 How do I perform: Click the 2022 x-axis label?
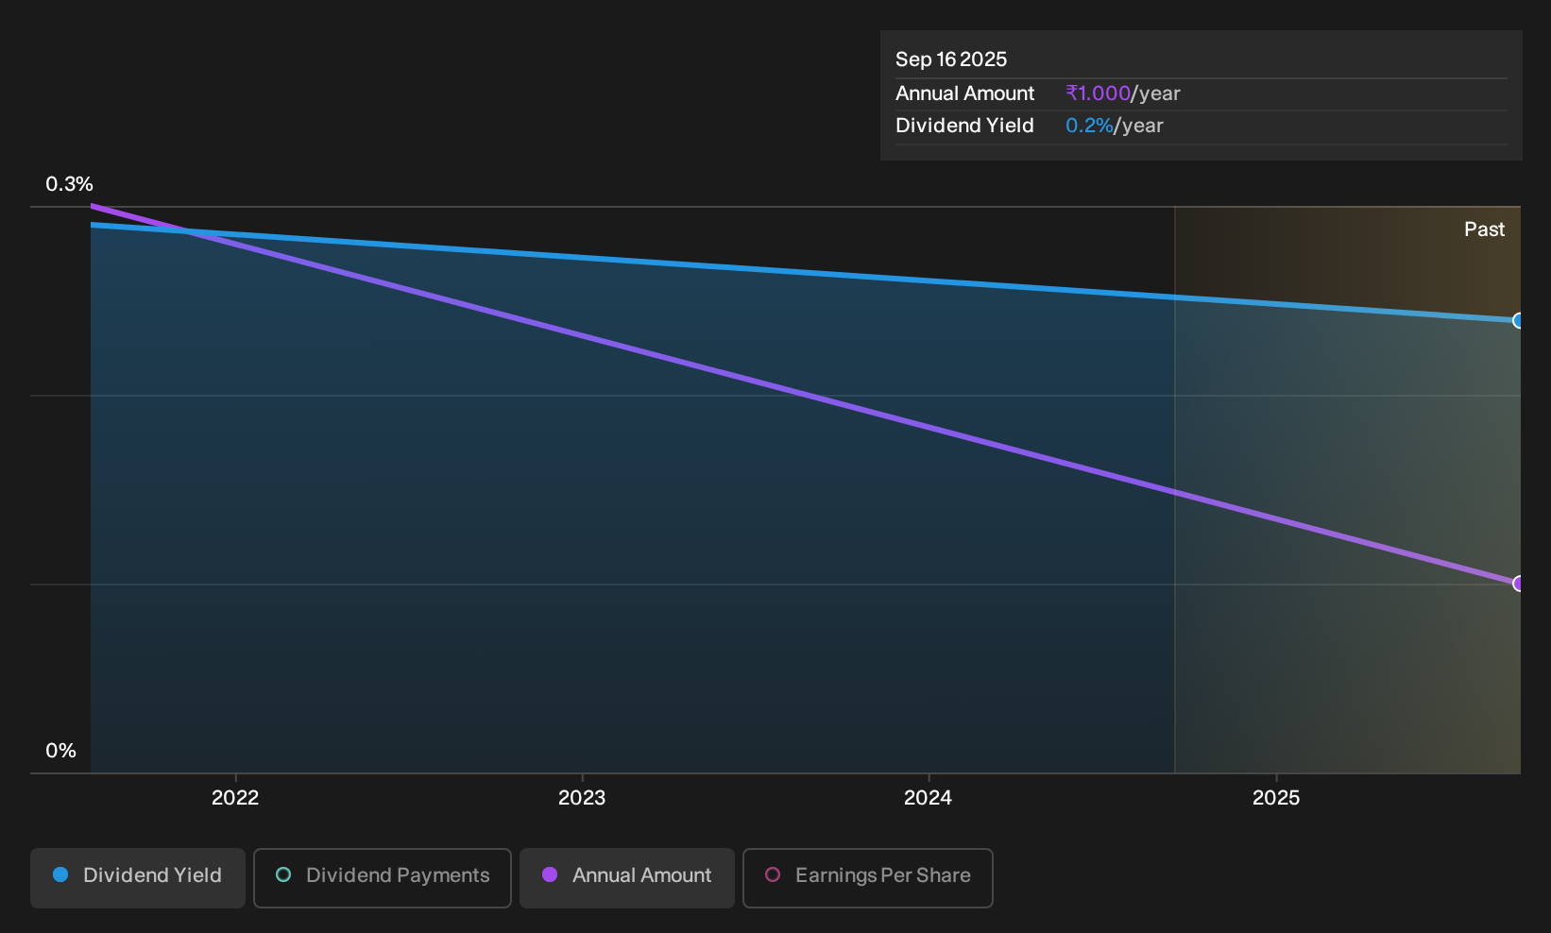pyautogui.click(x=235, y=798)
